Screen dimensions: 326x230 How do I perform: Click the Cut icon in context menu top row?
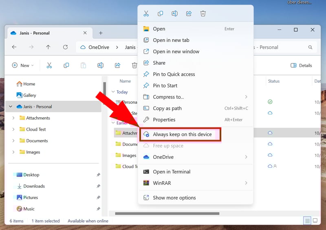click(x=146, y=14)
